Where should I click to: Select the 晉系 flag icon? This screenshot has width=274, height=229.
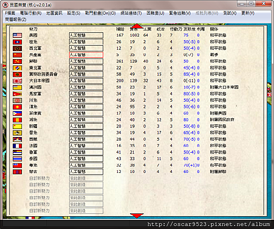[17, 133]
